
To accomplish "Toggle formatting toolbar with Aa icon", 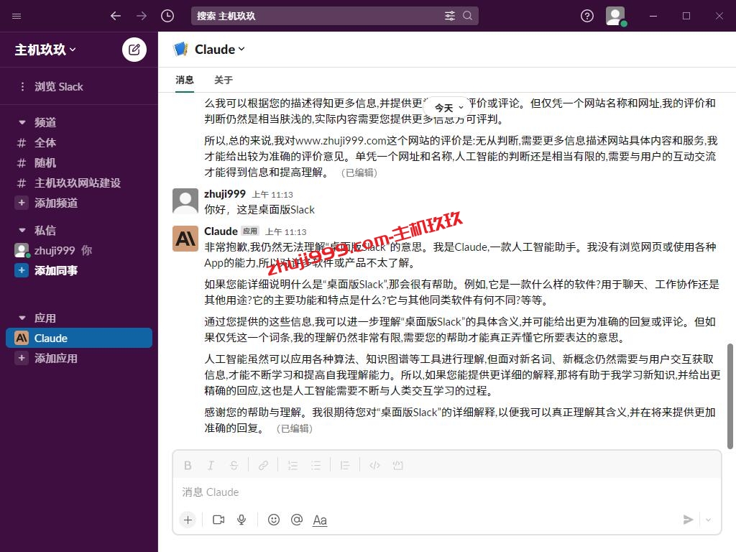I will [320, 520].
